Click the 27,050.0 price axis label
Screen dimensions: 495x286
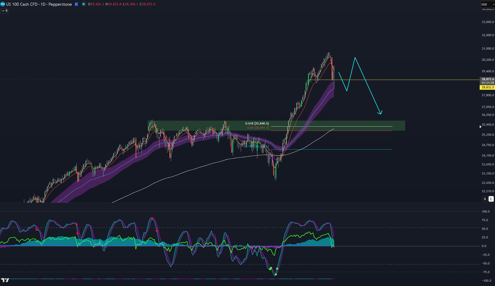coord(487,107)
